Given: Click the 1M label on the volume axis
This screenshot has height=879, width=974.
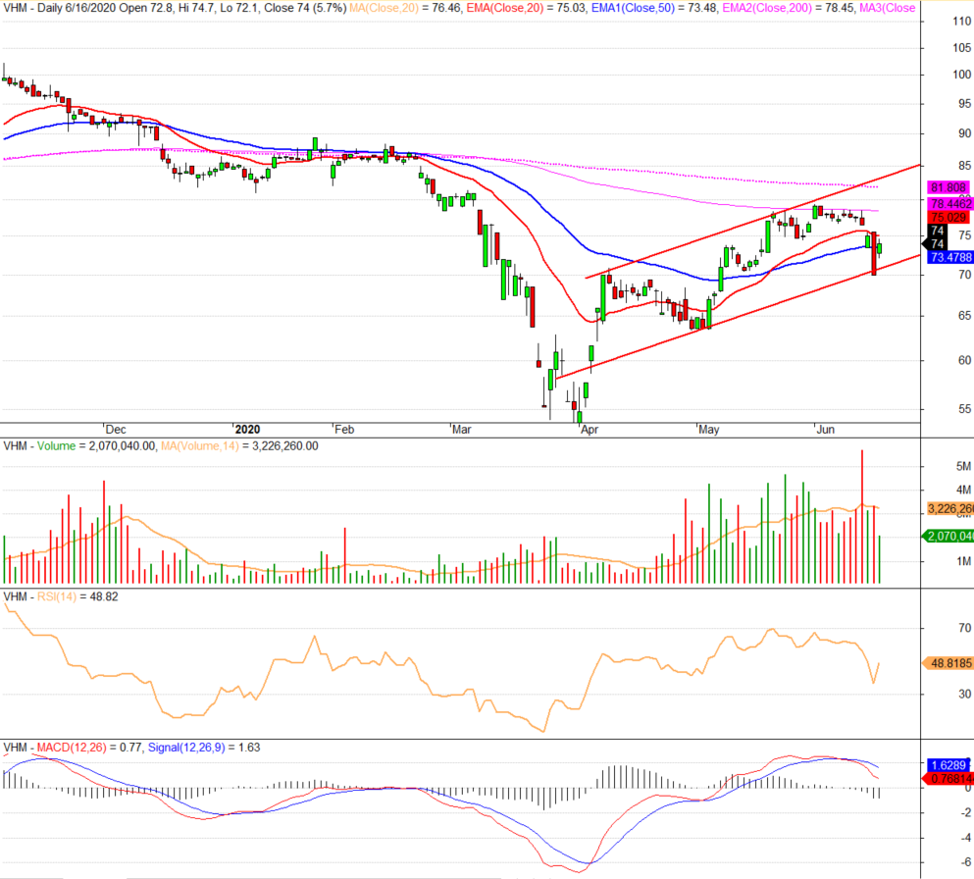Looking at the screenshot, I should pos(963,561).
